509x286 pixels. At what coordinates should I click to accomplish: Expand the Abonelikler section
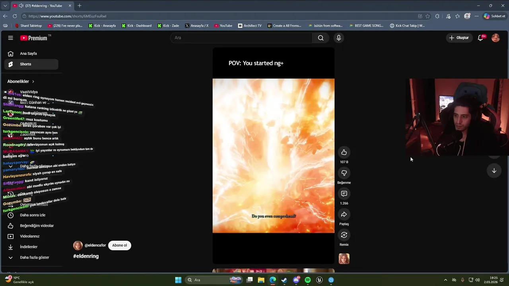(x=21, y=81)
